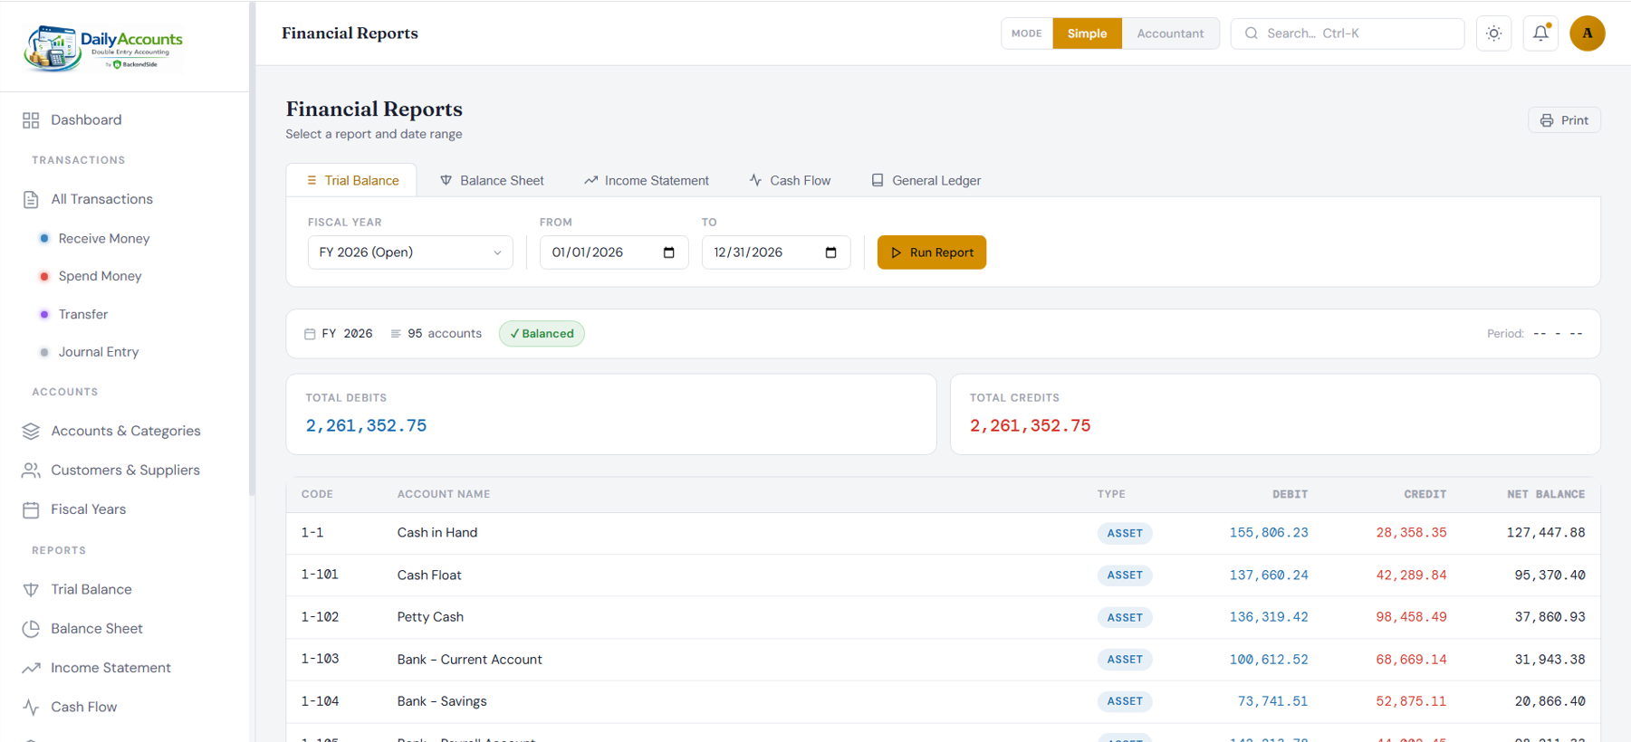Click the Debit column header
Image resolution: width=1631 pixels, height=742 pixels.
click(x=1290, y=494)
